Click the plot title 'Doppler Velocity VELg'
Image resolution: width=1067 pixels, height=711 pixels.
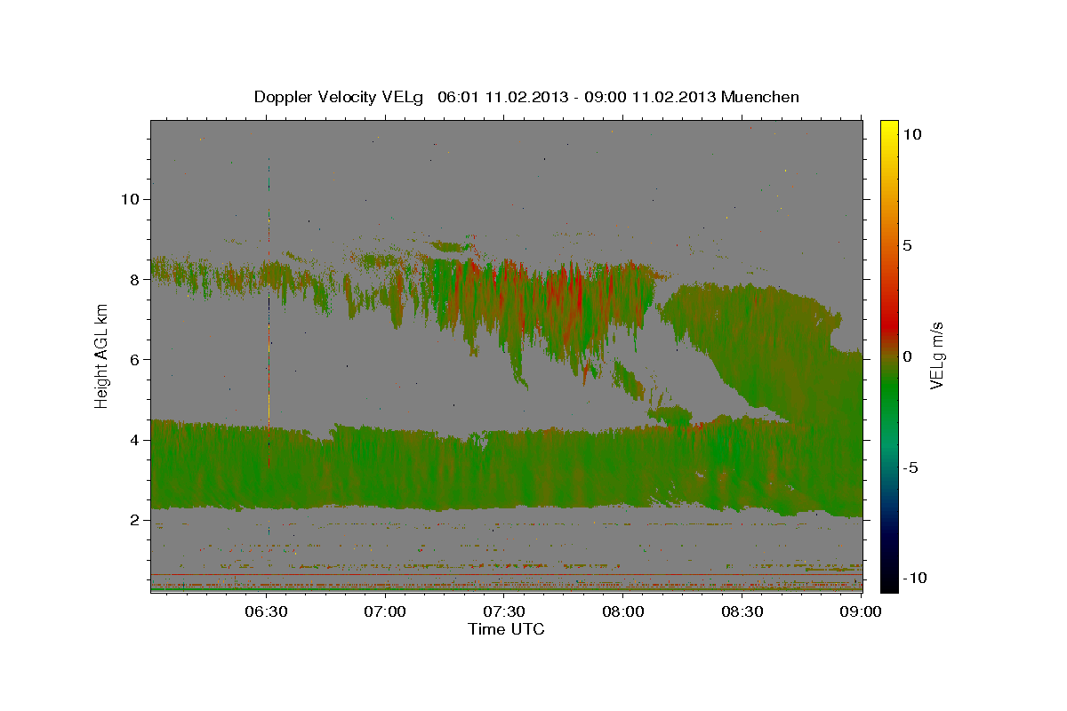coord(340,97)
